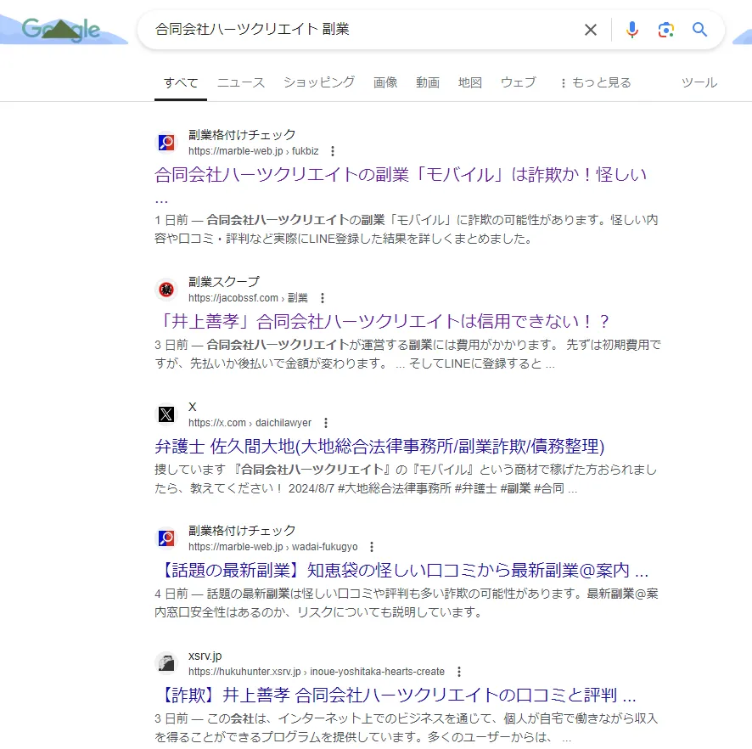
Task: Open the 【話題の最新副業】 result link
Action: pos(401,571)
